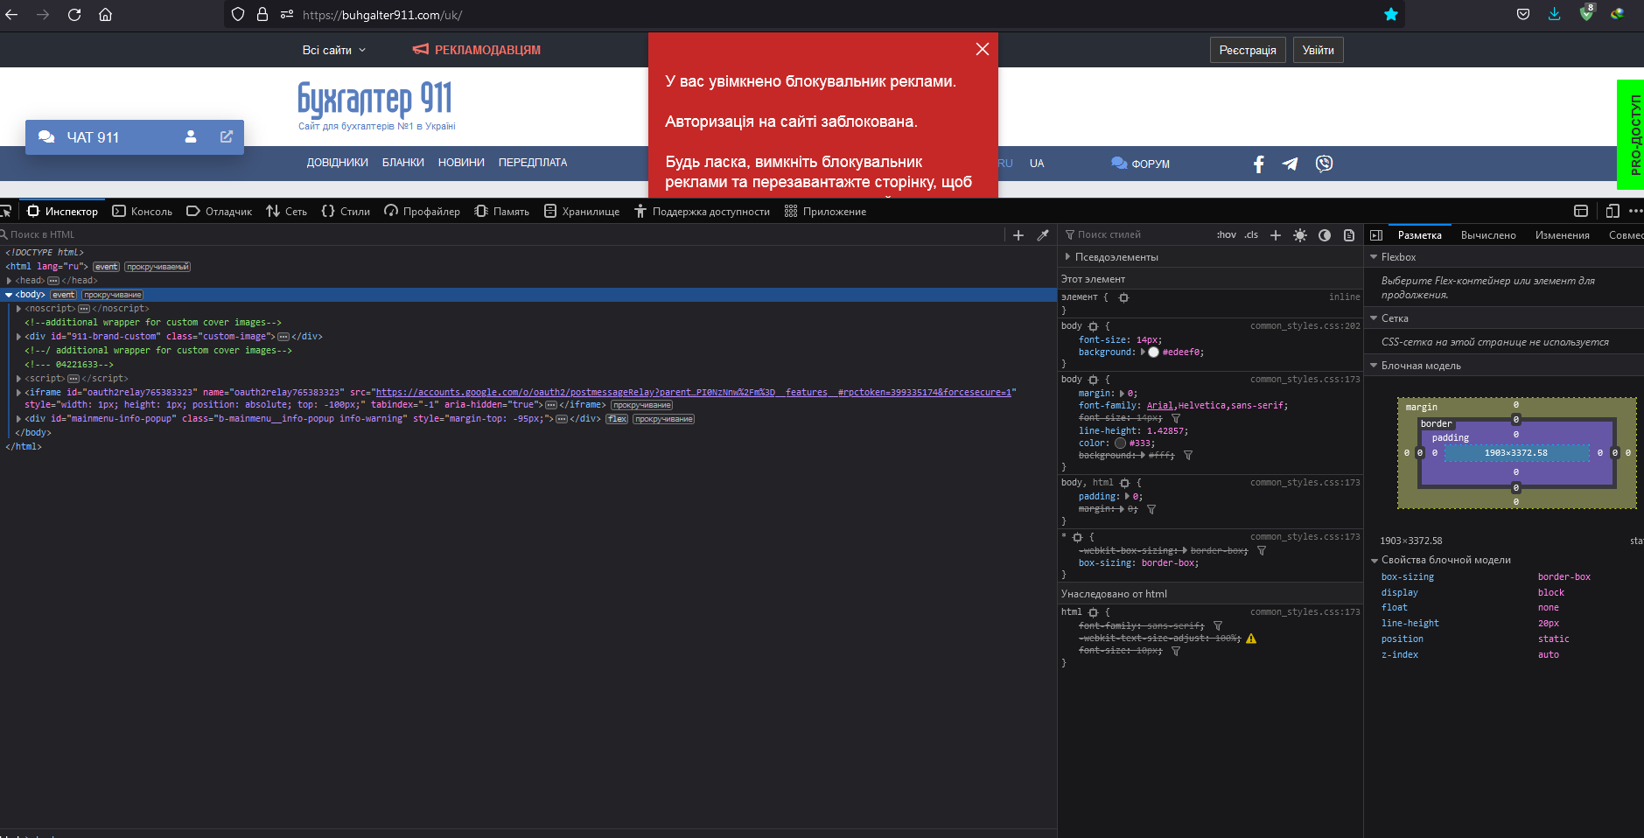The height and width of the screenshot is (838, 1644).
Task: Close the red ad-blocker warning popup
Action: 983,49
